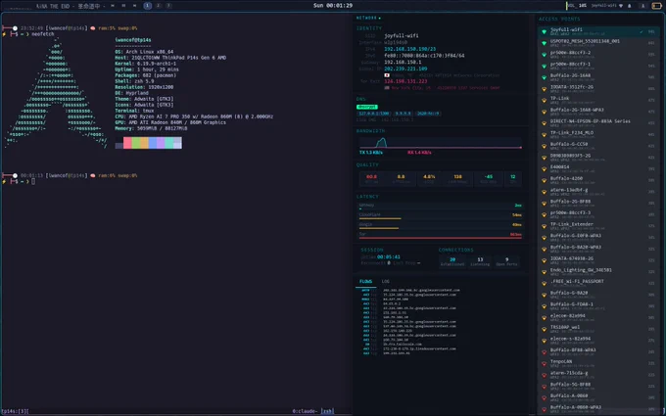
Task: Click the play/pause icon in top bar
Action: pos(123,6)
